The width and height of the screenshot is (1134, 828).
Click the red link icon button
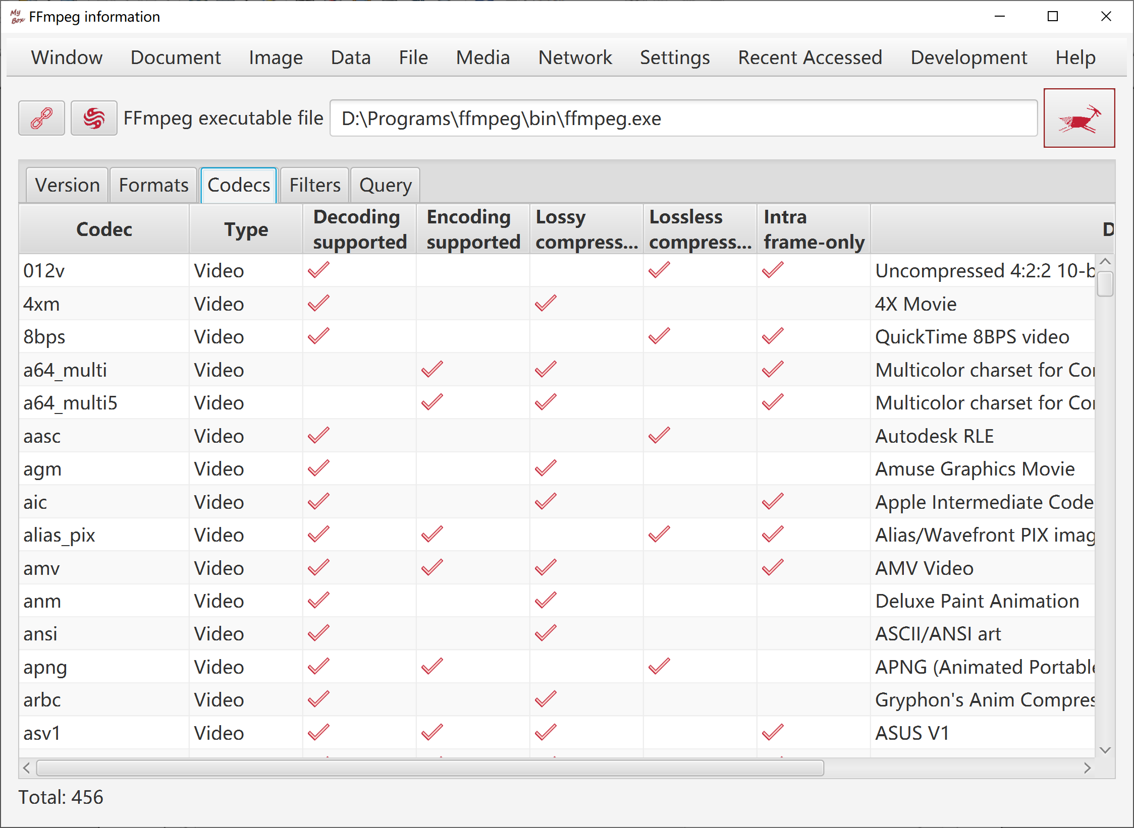coord(41,118)
